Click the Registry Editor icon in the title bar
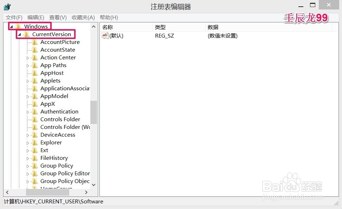 point(7,6)
